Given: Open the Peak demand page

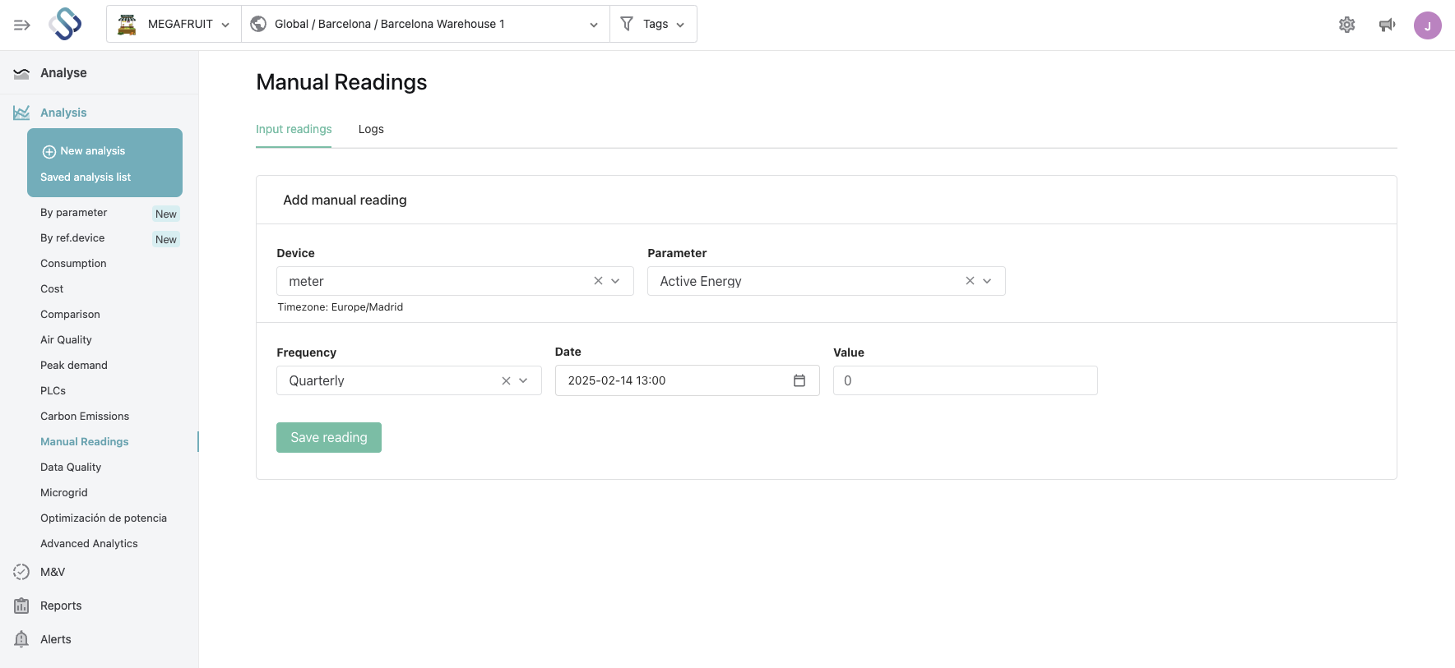Looking at the screenshot, I should click(x=74, y=366).
